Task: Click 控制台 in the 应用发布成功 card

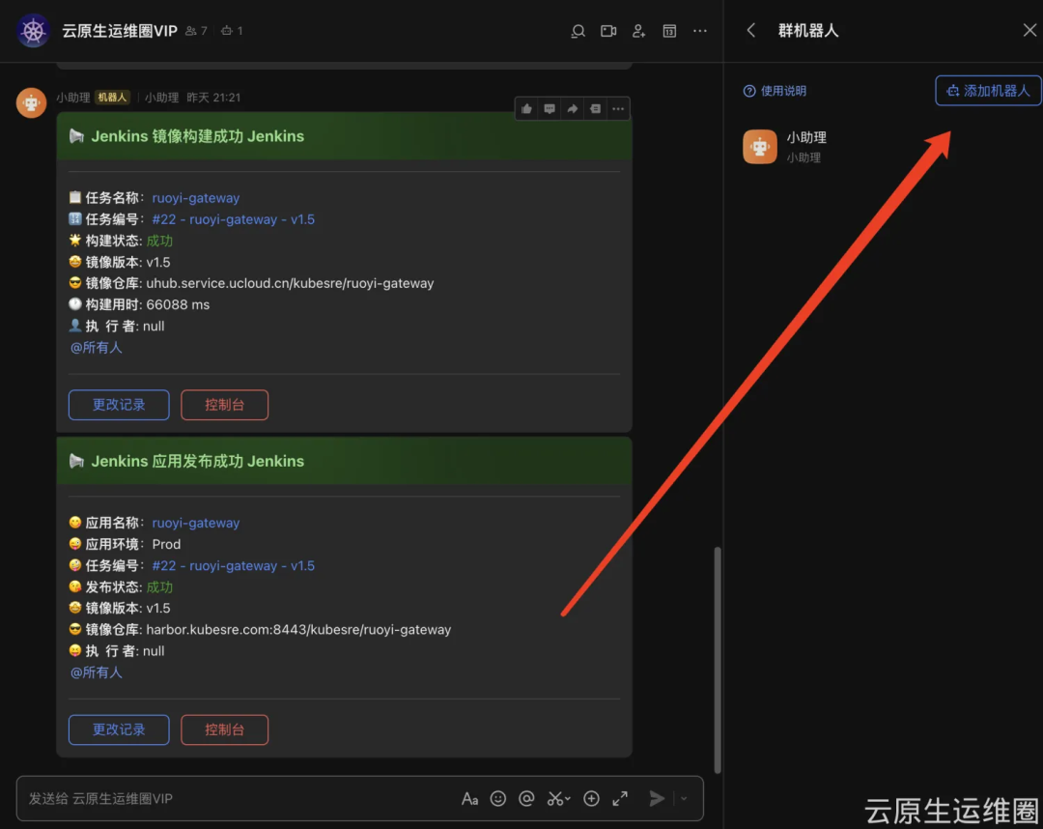Action: pos(225,729)
